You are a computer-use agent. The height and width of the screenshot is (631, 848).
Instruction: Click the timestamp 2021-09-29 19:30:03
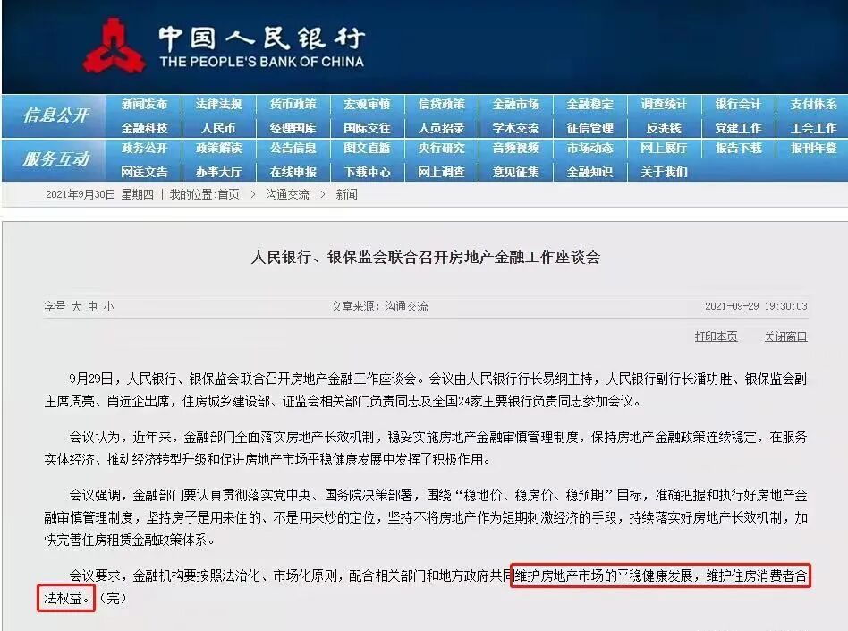pyautogui.click(x=756, y=306)
